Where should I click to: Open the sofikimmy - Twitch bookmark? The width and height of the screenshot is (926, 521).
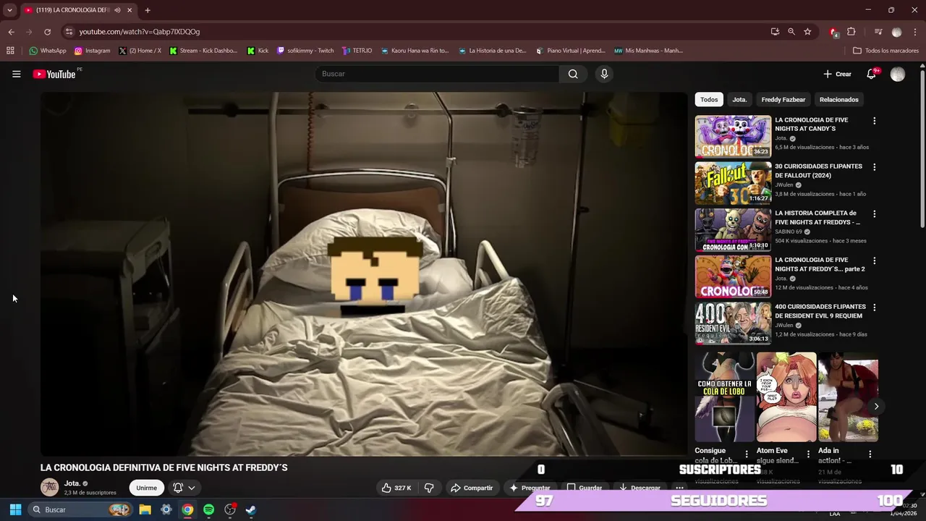click(305, 51)
